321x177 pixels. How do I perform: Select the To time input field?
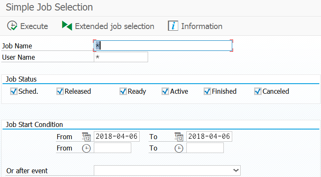[205, 148]
